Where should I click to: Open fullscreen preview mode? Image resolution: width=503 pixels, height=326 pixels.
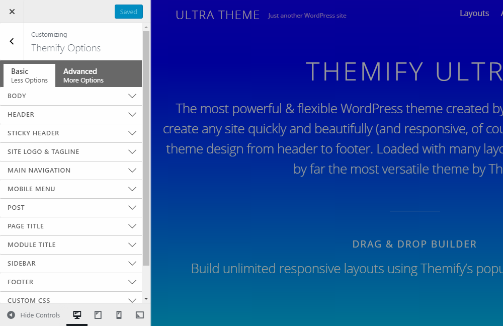pos(139,314)
